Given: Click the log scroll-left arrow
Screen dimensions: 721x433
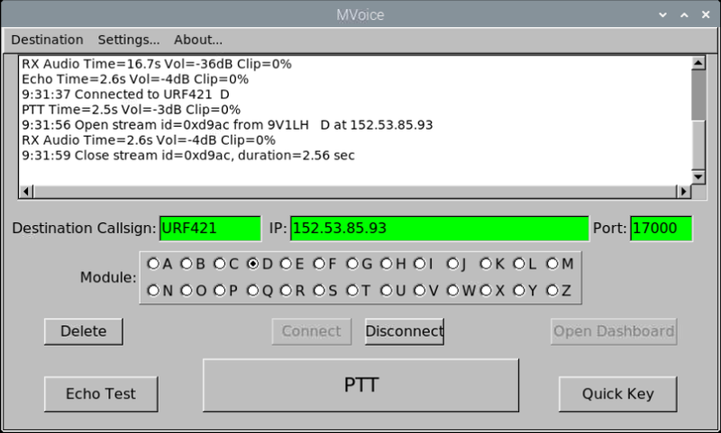Looking at the screenshot, I should 26,192.
